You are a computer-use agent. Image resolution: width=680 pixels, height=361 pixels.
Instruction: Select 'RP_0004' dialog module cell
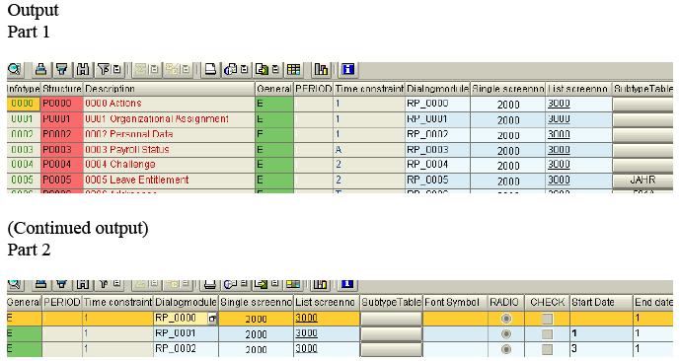coord(437,165)
